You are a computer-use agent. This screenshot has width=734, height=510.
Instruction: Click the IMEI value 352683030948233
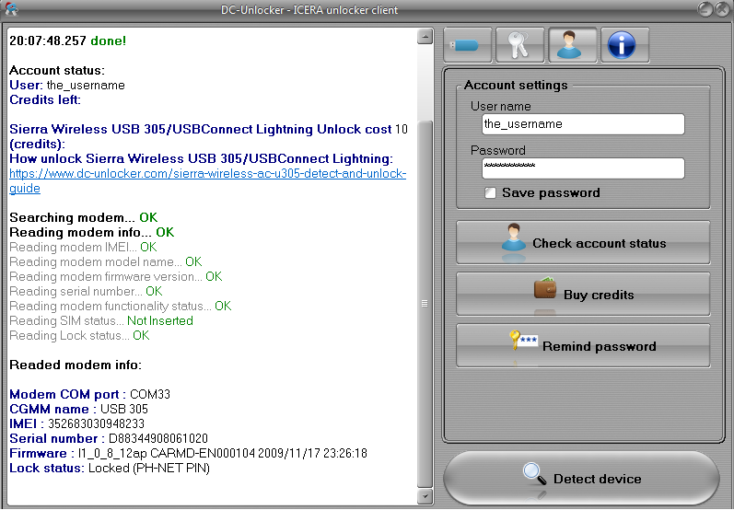click(x=97, y=423)
